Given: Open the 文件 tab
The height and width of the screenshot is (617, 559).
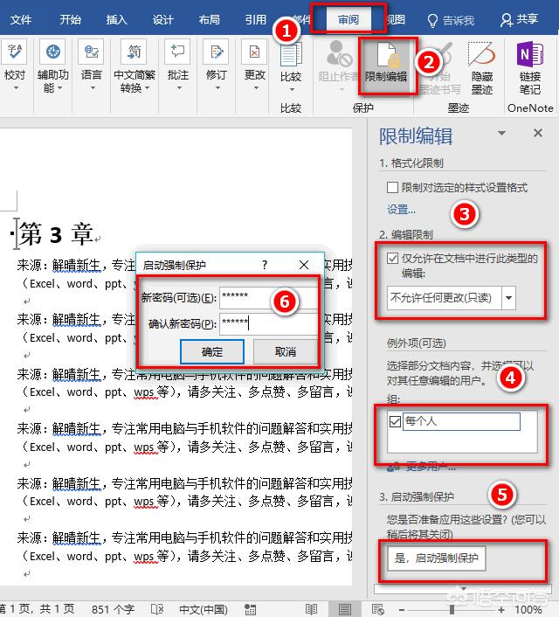Looking at the screenshot, I should pyautogui.click(x=20, y=19).
